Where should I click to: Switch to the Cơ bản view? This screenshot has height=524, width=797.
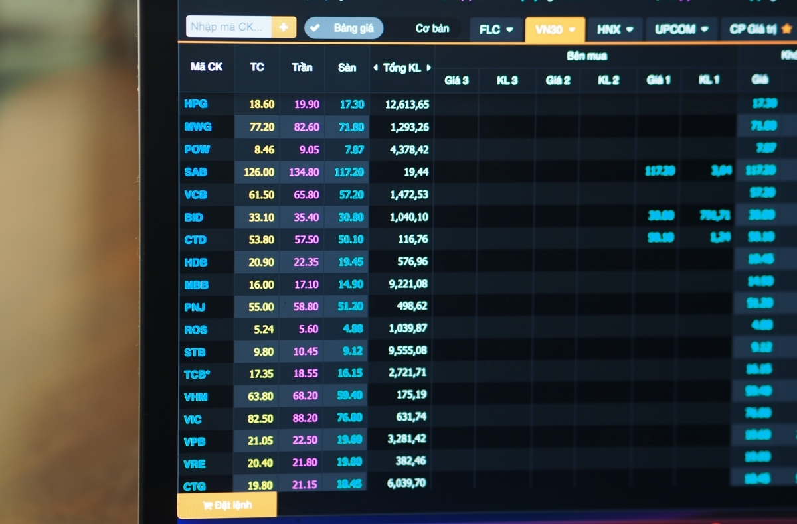click(432, 28)
